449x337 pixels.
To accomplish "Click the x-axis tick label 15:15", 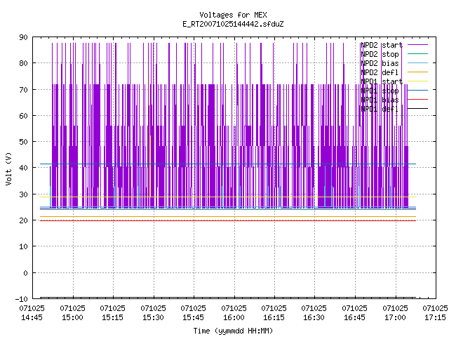I will point(113,317).
